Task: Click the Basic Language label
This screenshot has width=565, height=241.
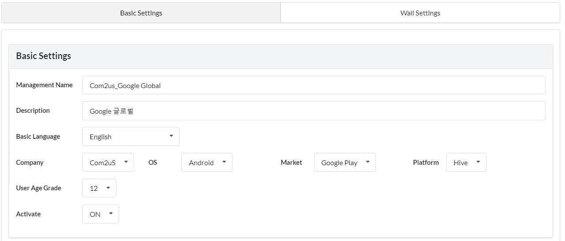Action: point(38,137)
